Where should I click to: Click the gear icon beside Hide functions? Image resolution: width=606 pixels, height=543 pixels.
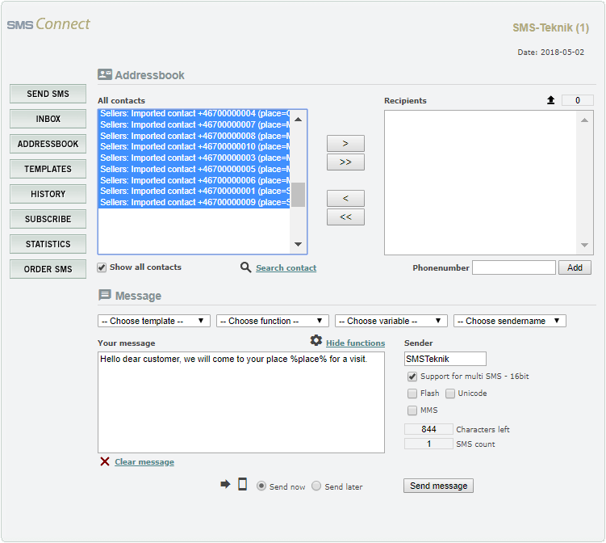point(316,340)
